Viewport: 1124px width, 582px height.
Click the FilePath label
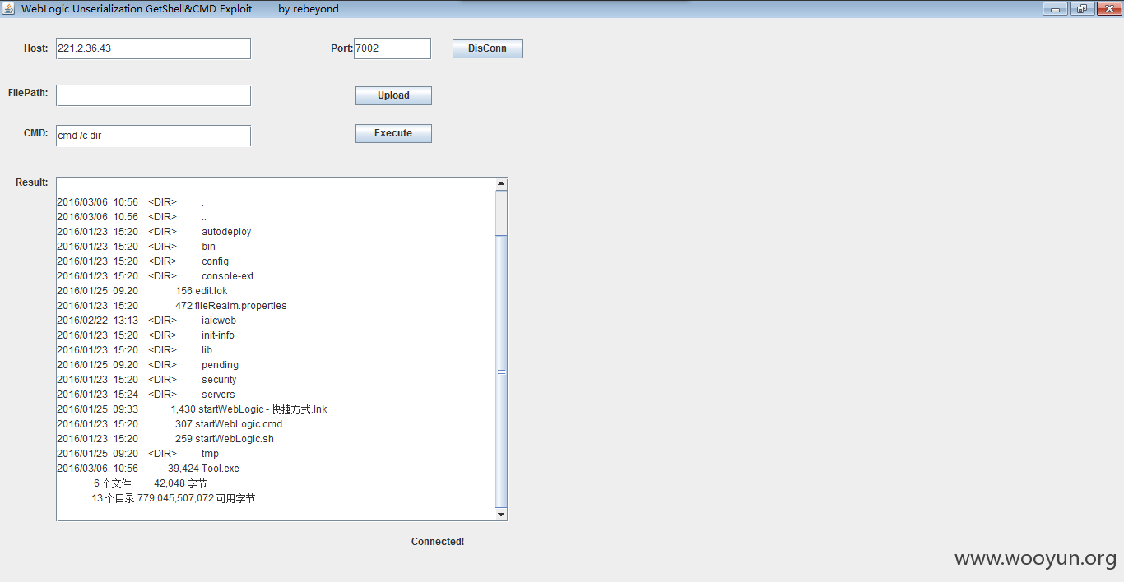pyautogui.click(x=28, y=93)
